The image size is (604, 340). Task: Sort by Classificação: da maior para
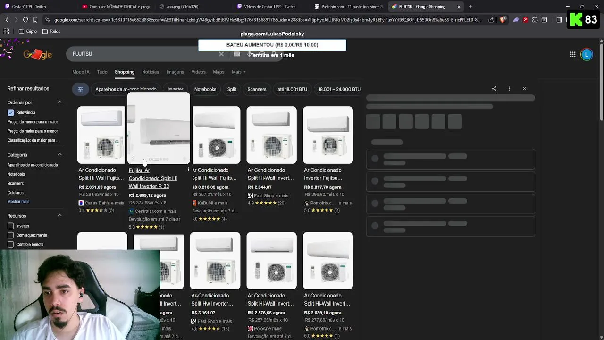coord(33,140)
